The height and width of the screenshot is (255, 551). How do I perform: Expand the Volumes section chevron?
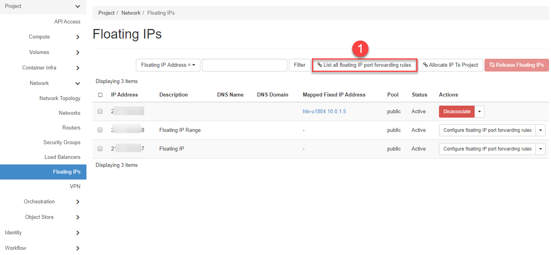tap(78, 52)
